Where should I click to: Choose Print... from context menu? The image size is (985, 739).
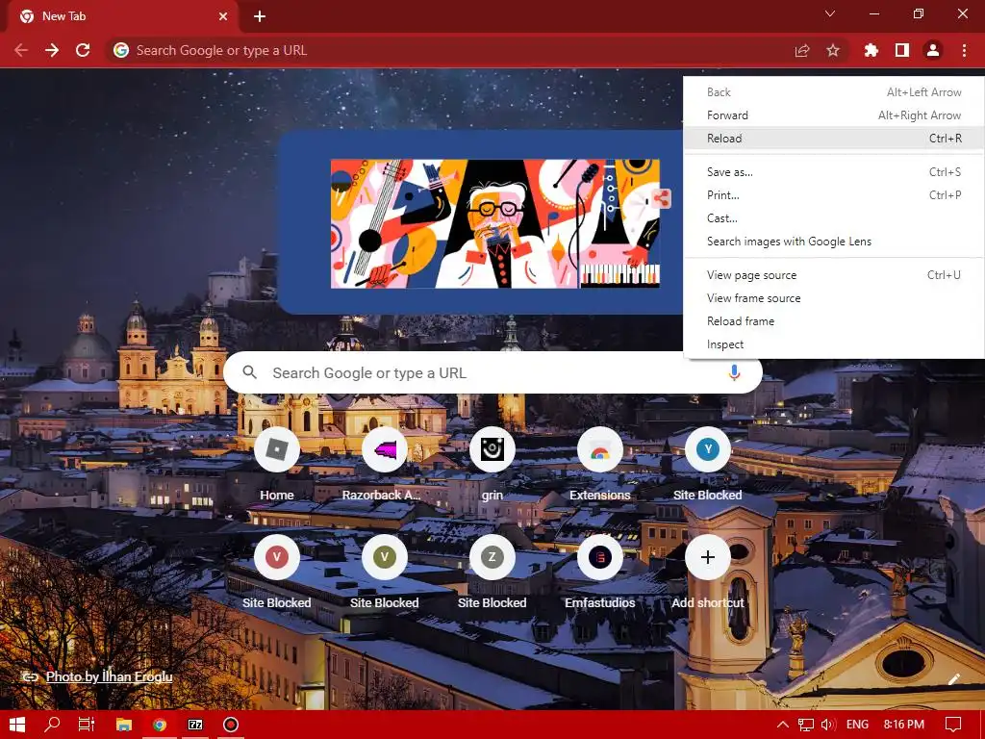point(834,194)
